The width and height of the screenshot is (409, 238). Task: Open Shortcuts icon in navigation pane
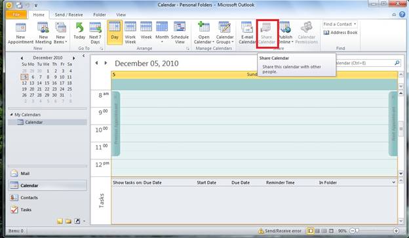point(77,222)
